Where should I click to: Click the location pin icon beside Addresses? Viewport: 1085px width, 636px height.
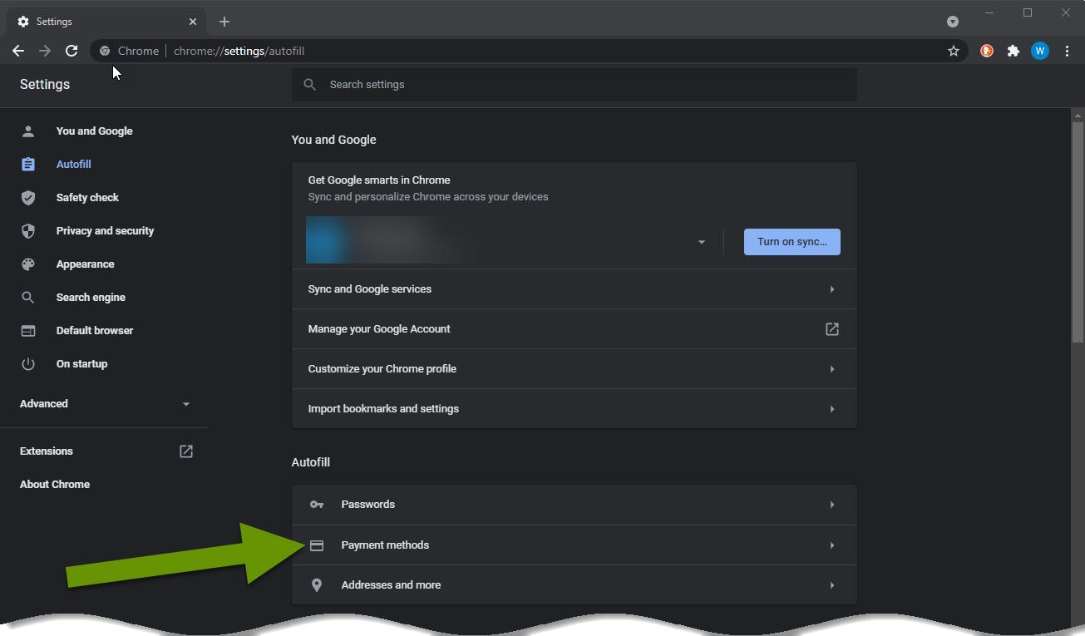(317, 585)
